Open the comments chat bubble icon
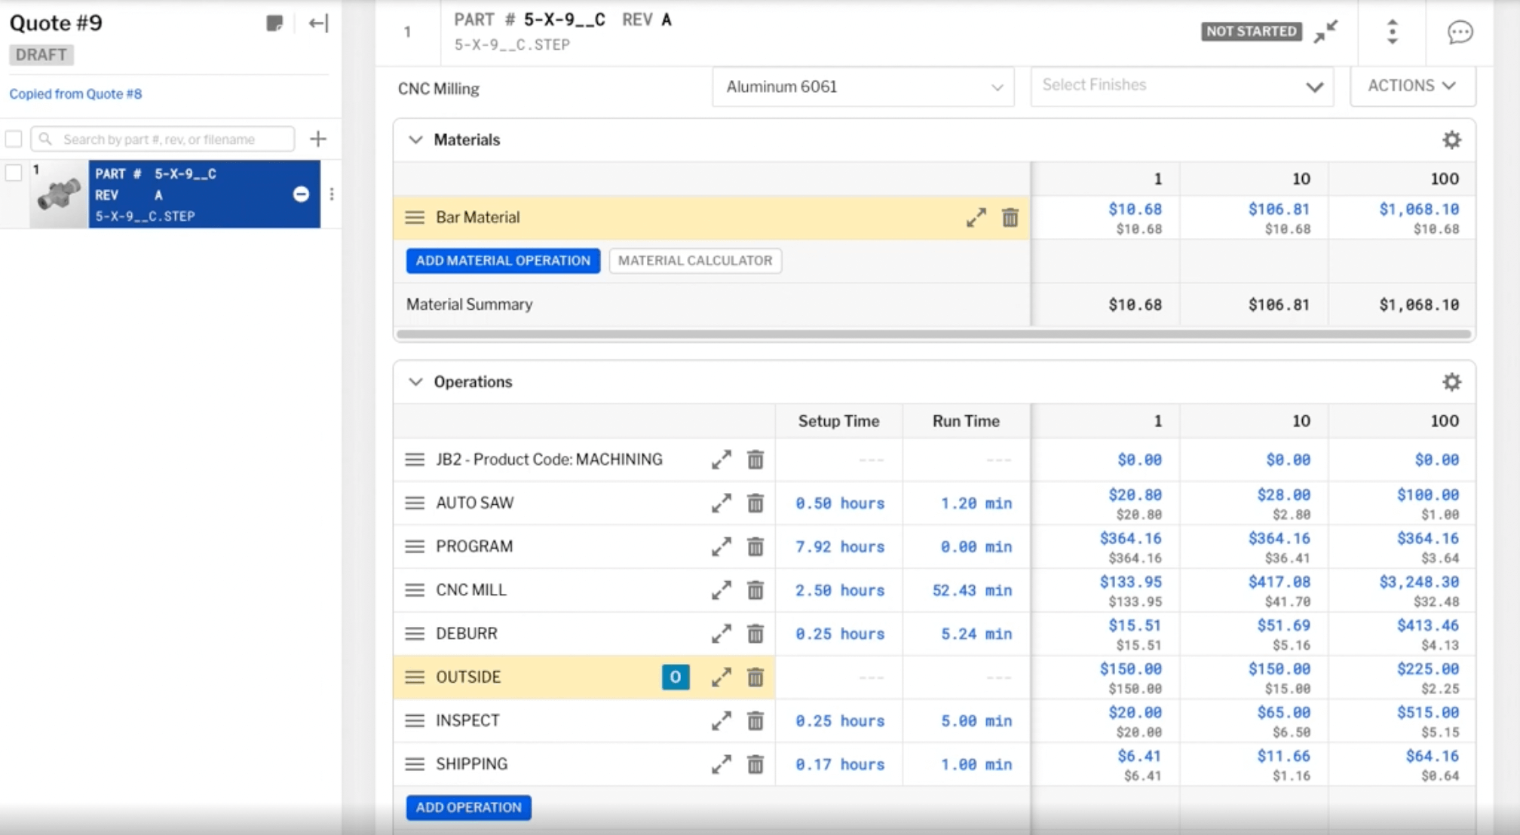 [x=1460, y=32]
